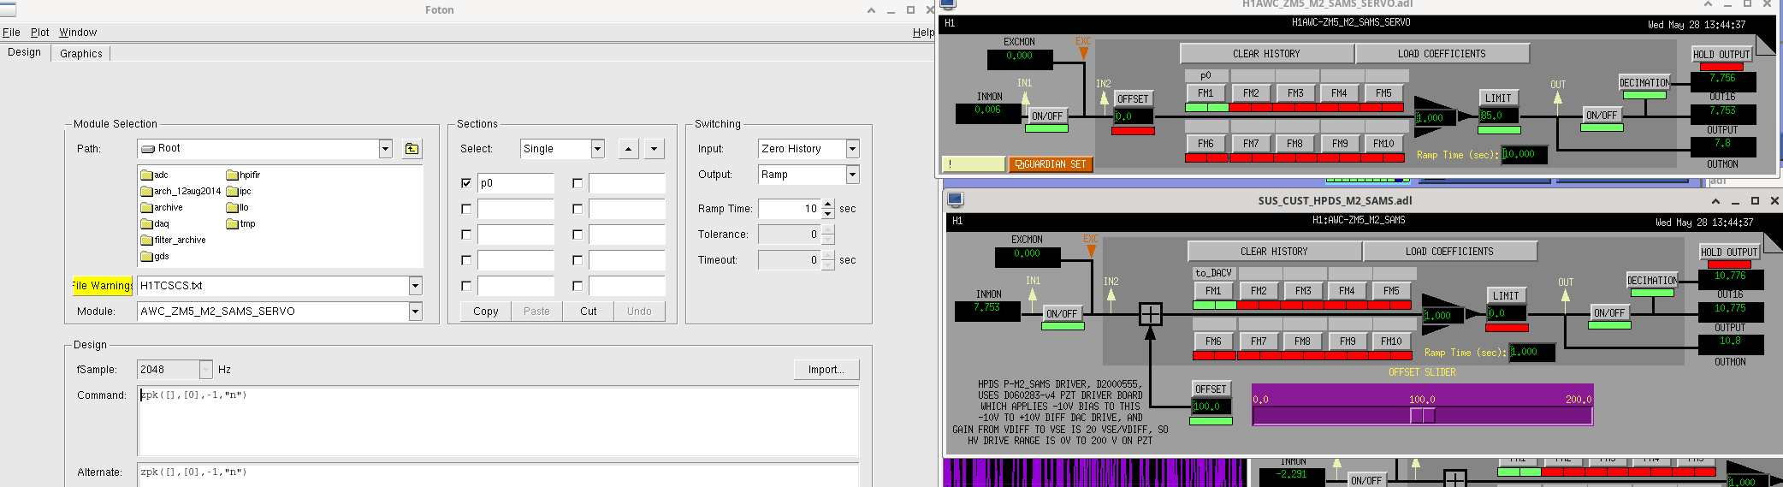Open GUARDIAN SET in the SAMS_SERVO window

pyautogui.click(x=1051, y=164)
